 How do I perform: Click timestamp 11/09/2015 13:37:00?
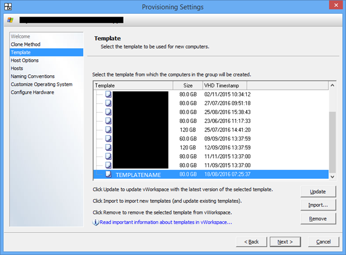pyautogui.click(x=227, y=165)
